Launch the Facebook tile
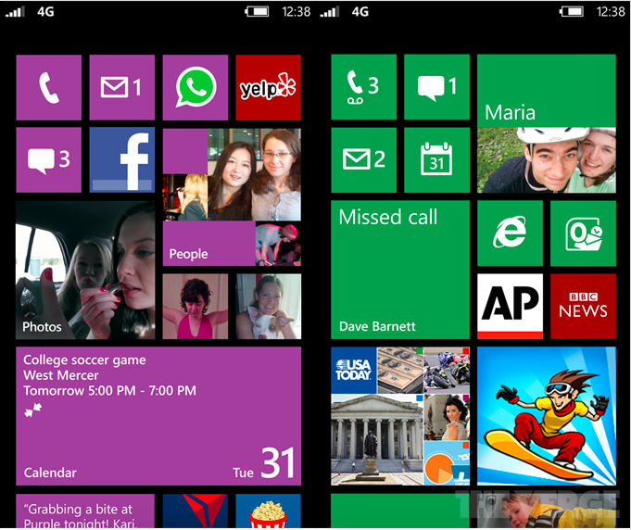 tap(121, 160)
